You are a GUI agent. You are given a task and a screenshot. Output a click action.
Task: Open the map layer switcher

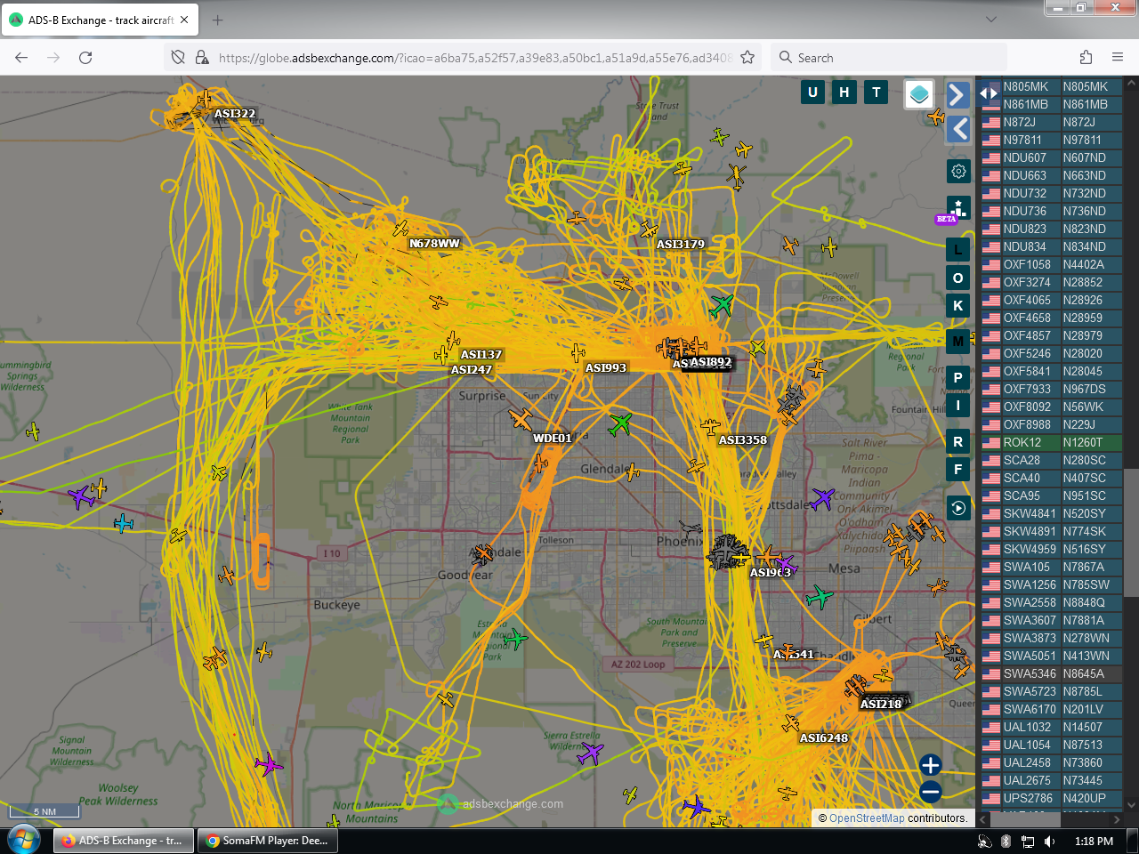pos(919,94)
